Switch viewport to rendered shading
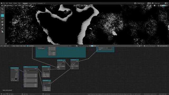Image resolution: width=169 pixels, height=95 pixels. [x=166, y=6]
